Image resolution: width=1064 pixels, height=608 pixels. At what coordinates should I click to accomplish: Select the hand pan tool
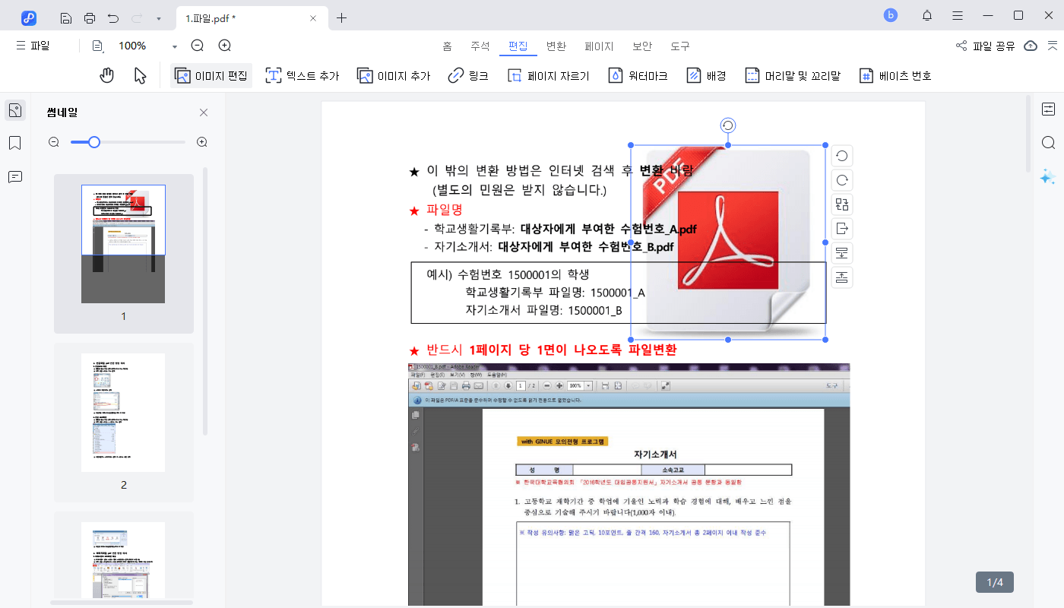(x=107, y=75)
